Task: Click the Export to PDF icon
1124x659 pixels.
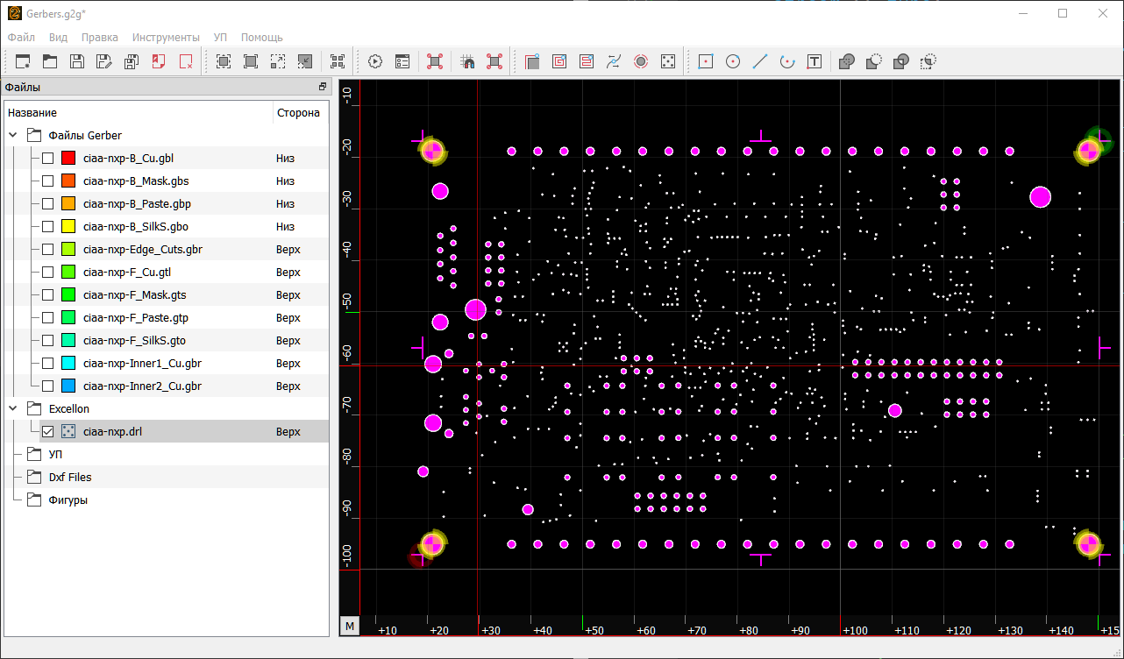Action: [x=159, y=61]
